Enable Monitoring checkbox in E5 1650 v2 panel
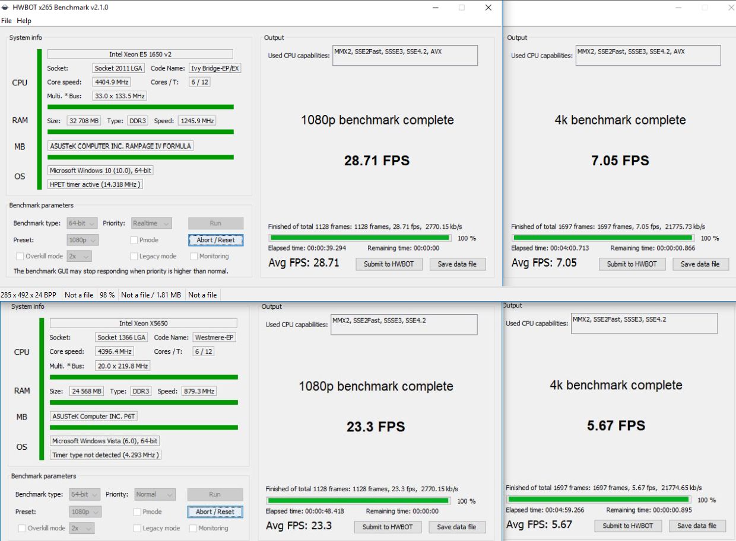This screenshot has height=541, width=736. tap(194, 257)
